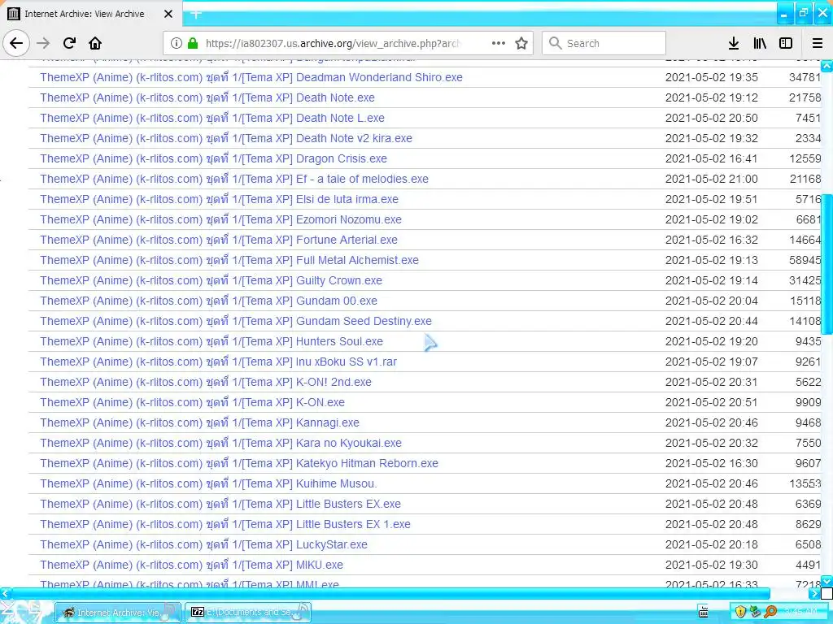
Task: Open page actions three-dot menu
Action: [499, 43]
